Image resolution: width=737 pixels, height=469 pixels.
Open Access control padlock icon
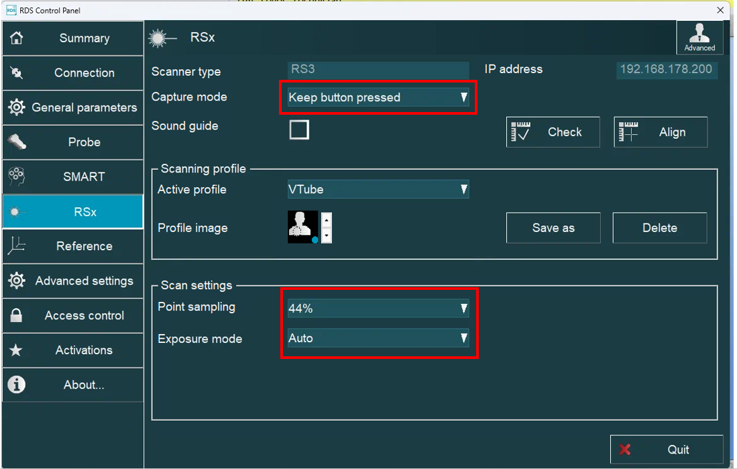pyautogui.click(x=17, y=315)
